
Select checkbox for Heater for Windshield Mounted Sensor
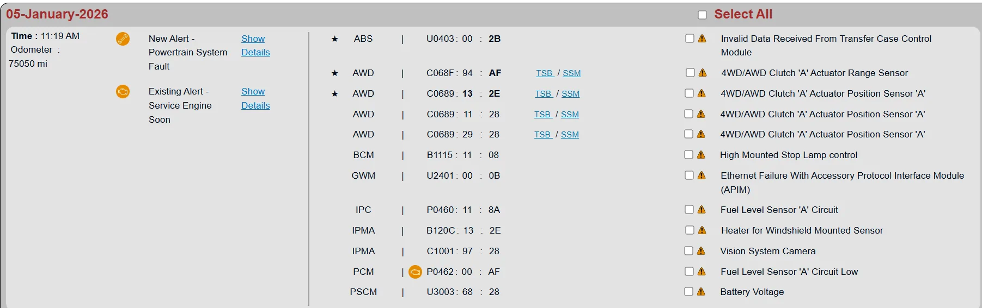pos(690,230)
